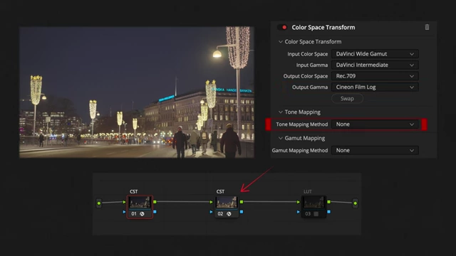Viewport: 456px width, 256px height.
Task: Delete the Color Space Transform effect via trash icon
Action: pyautogui.click(x=427, y=27)
